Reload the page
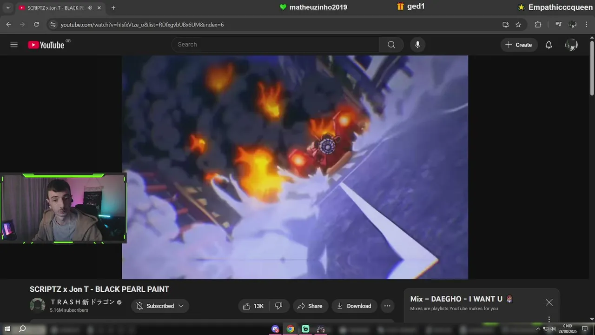Viewport: 595px width, 335px height. [37, 25]
